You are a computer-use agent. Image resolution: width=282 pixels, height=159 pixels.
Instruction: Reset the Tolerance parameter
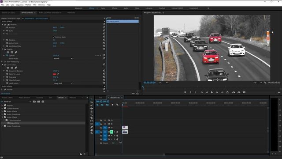104,77
